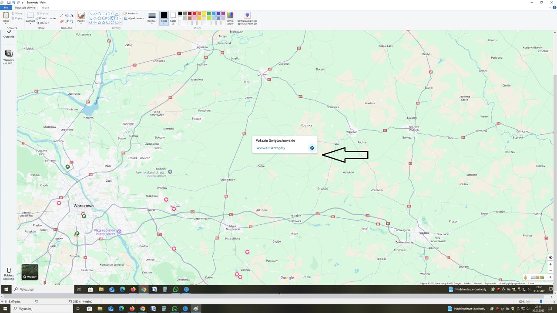Select the Text tool
This screenshot has height=313, width=557.
pos(71,15)
